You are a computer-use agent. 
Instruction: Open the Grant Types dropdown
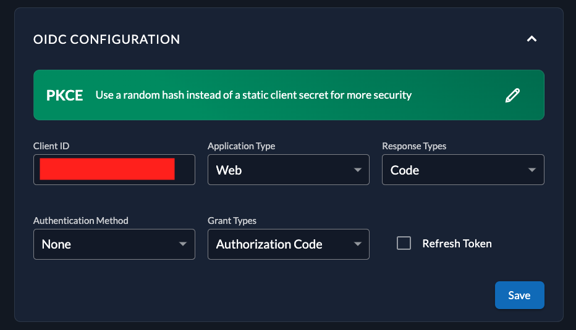[x=289, y=244]
